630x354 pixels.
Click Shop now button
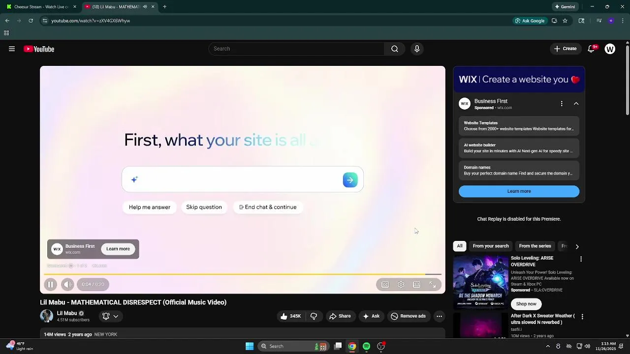tap(526, 304)
